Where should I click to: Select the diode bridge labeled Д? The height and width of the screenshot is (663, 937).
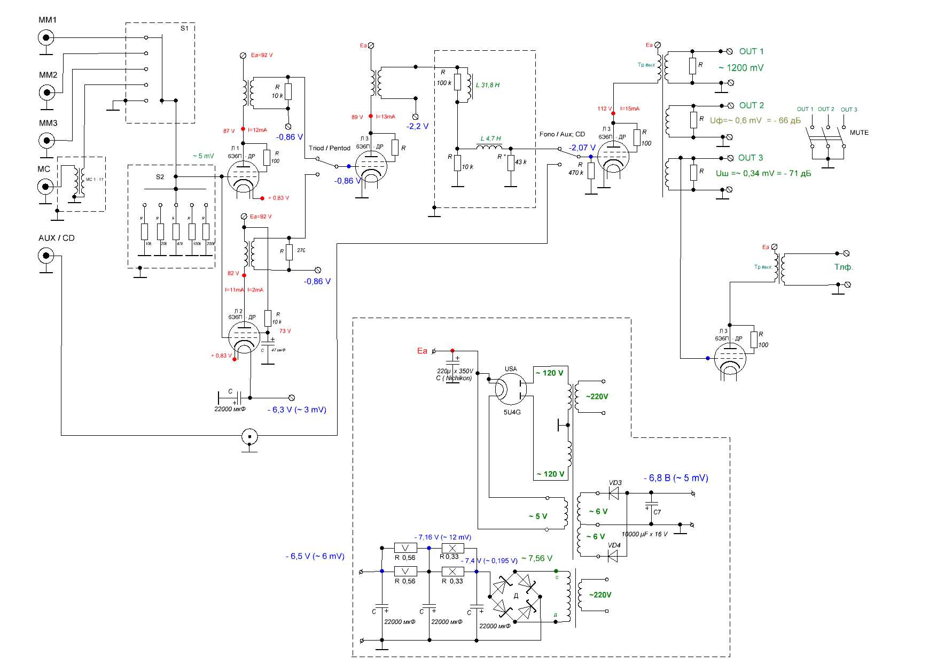tap(515, 596)
